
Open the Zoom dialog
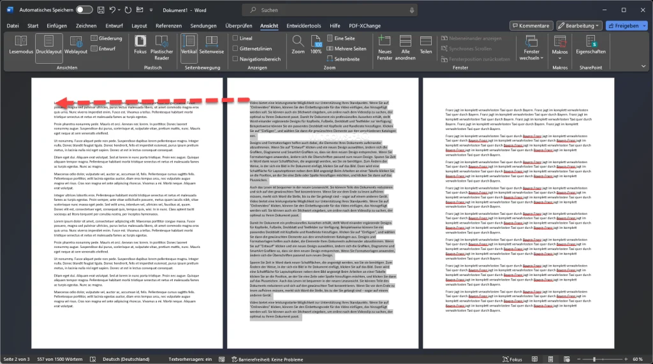click(x=298, y=45)
